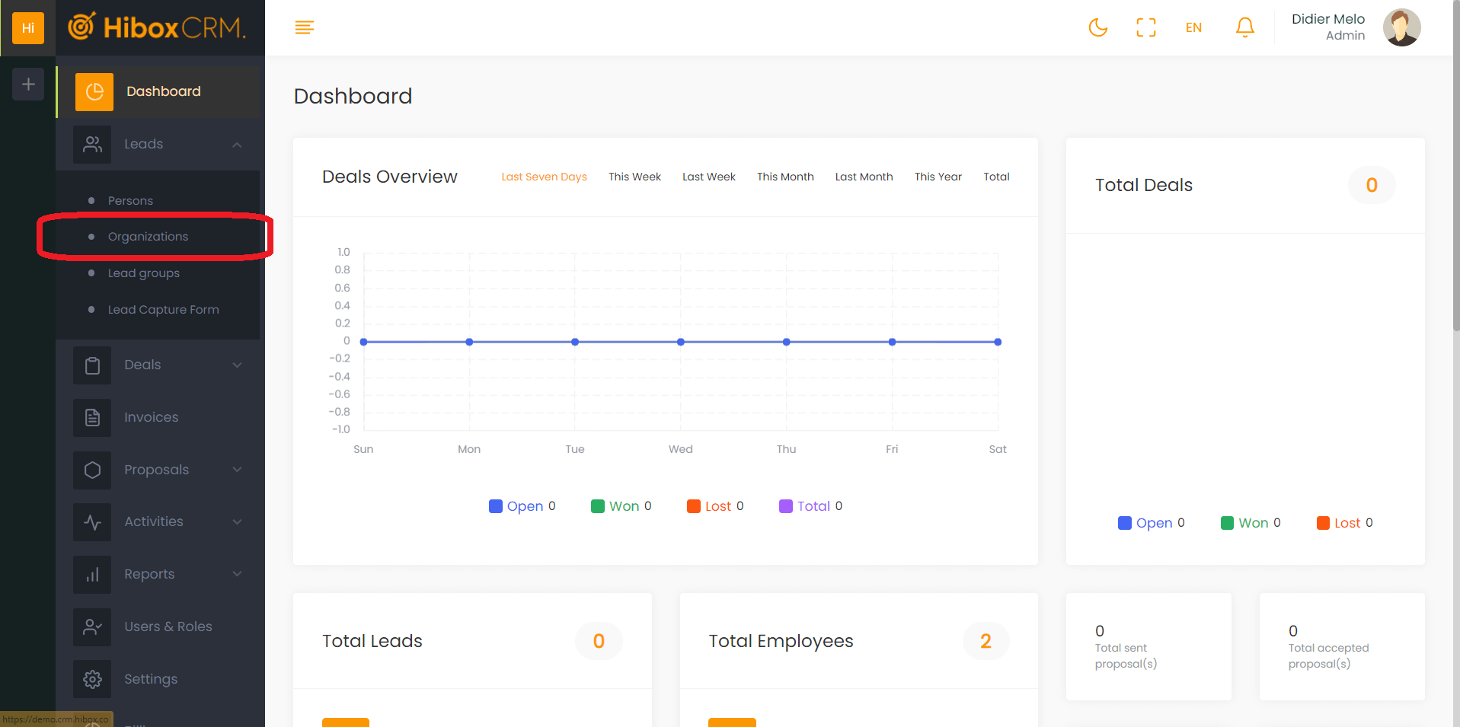
Task: Collapse the Leads menu chevron
Action: click(x=237, y=145)
